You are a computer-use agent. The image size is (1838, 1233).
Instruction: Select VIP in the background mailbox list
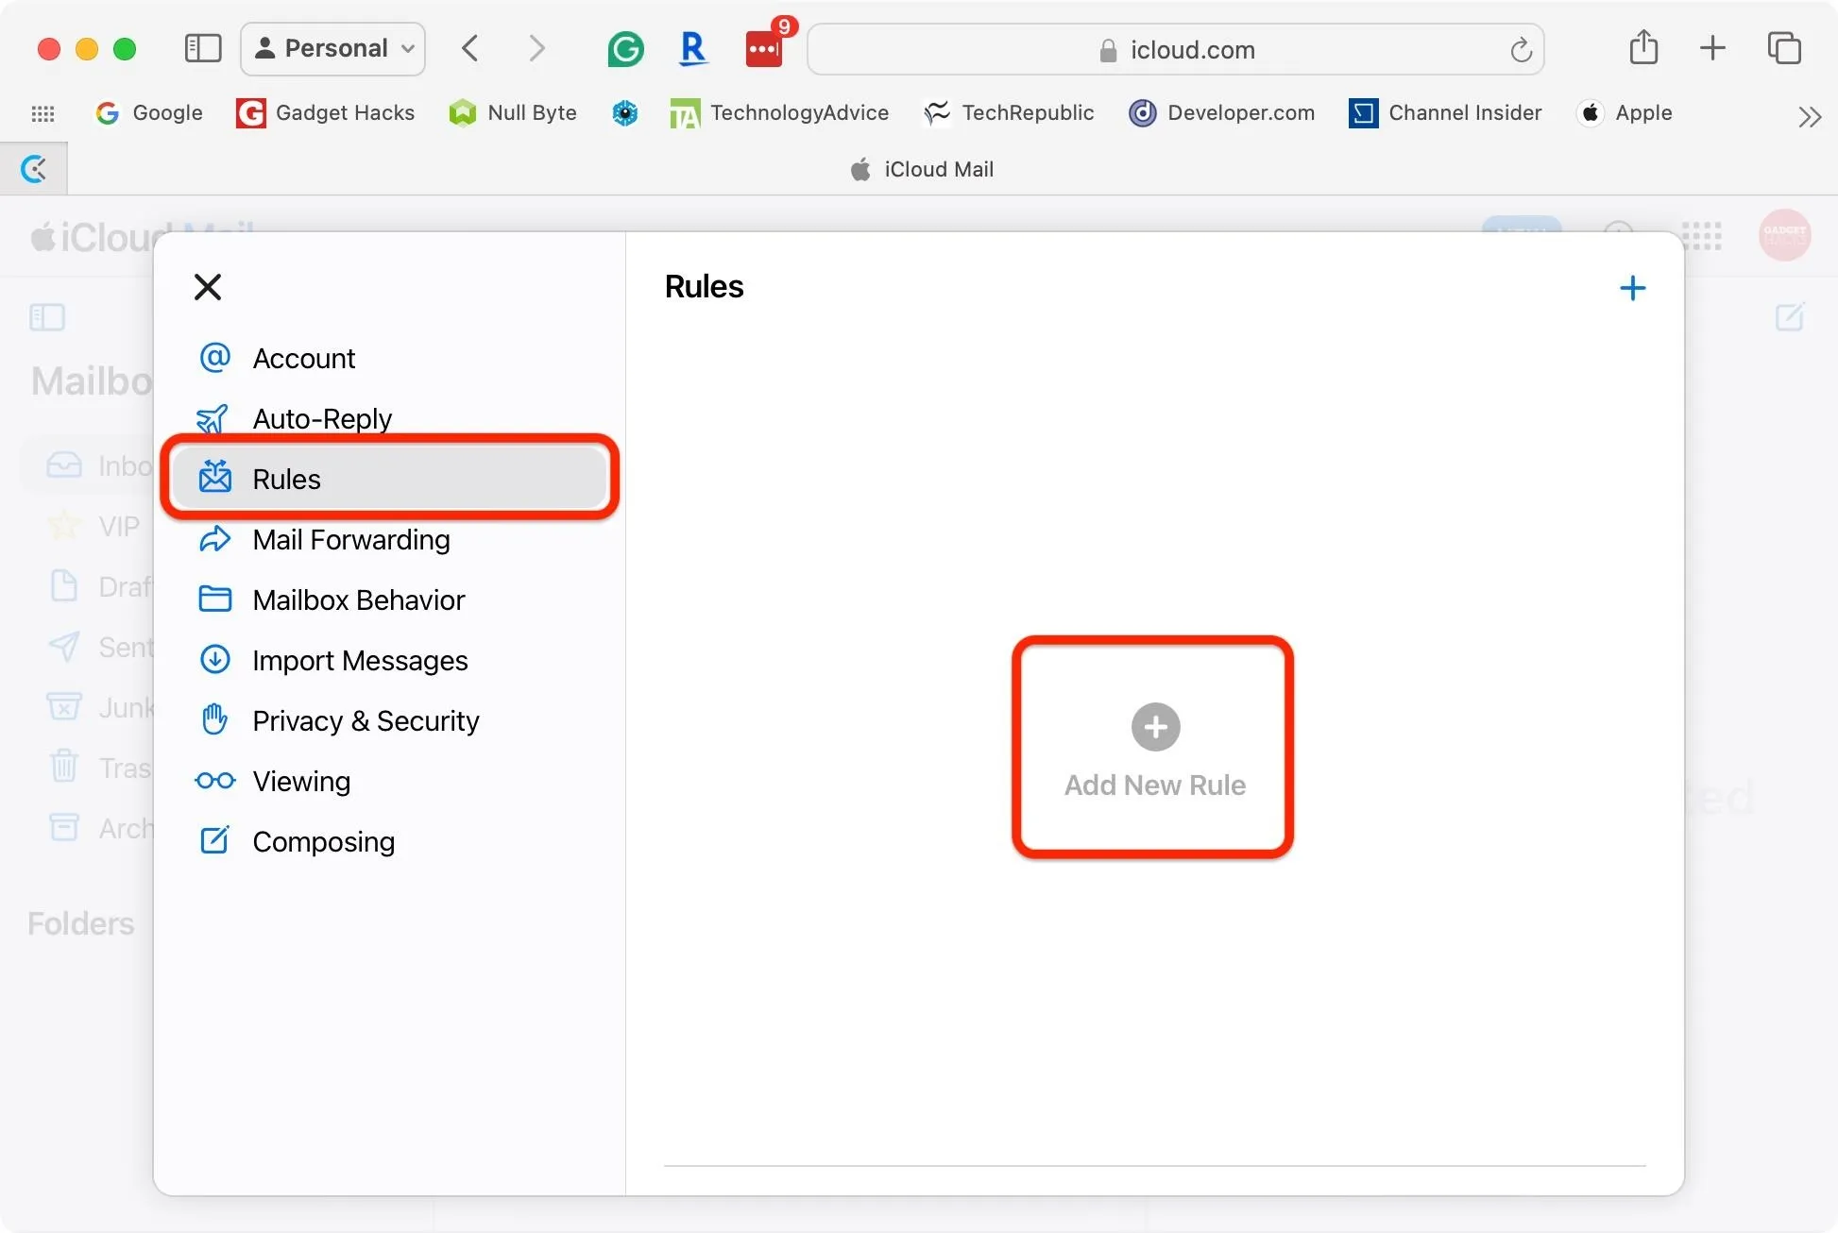click(93, 526)
